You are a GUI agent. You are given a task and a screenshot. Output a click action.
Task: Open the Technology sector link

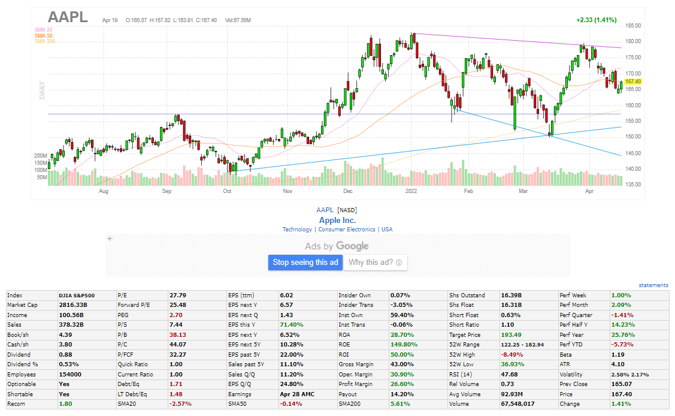pyautogui.click(x=297, y=230)
